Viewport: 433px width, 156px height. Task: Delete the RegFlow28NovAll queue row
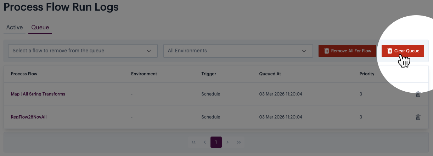pos(418,117)
